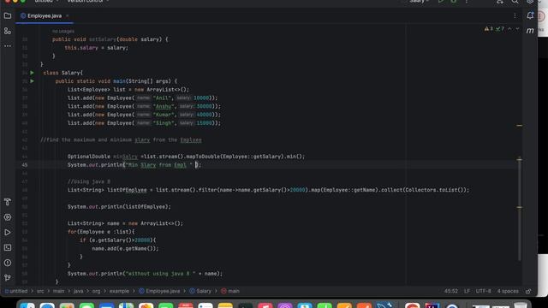Open the Build hammer tool window
Image resolution: width=548 pixels, height=308 pixels.
(x=8, y=202)
